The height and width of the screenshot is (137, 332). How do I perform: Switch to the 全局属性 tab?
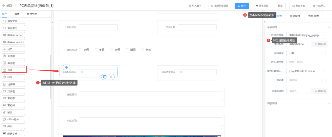coord(295,16)
